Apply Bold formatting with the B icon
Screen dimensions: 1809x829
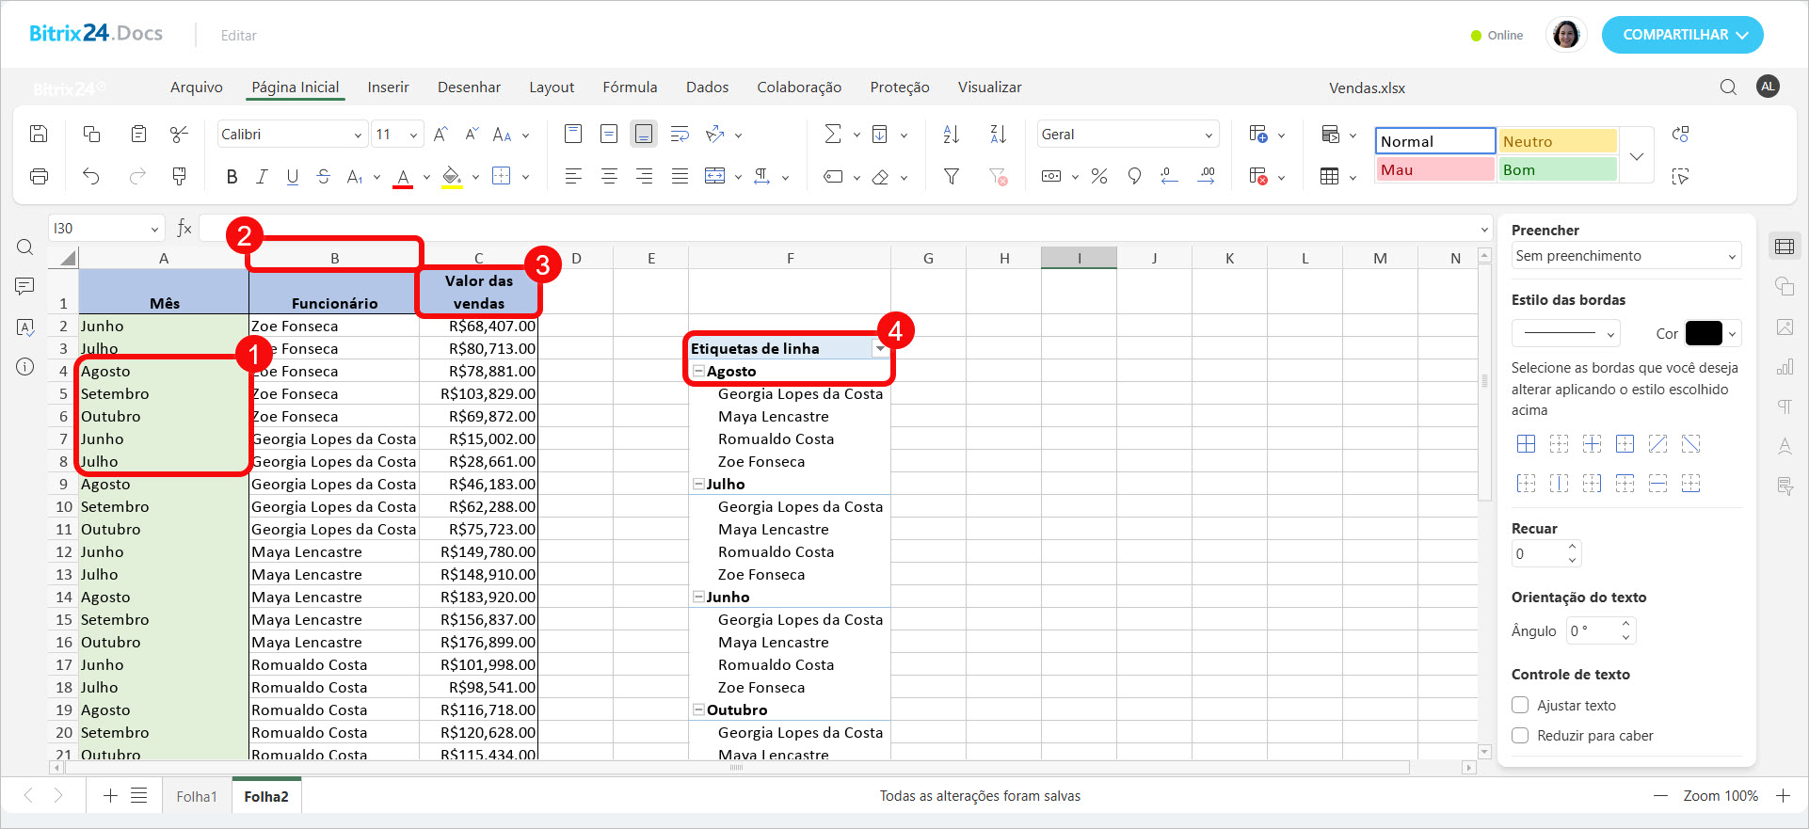(x=232, y=176)
